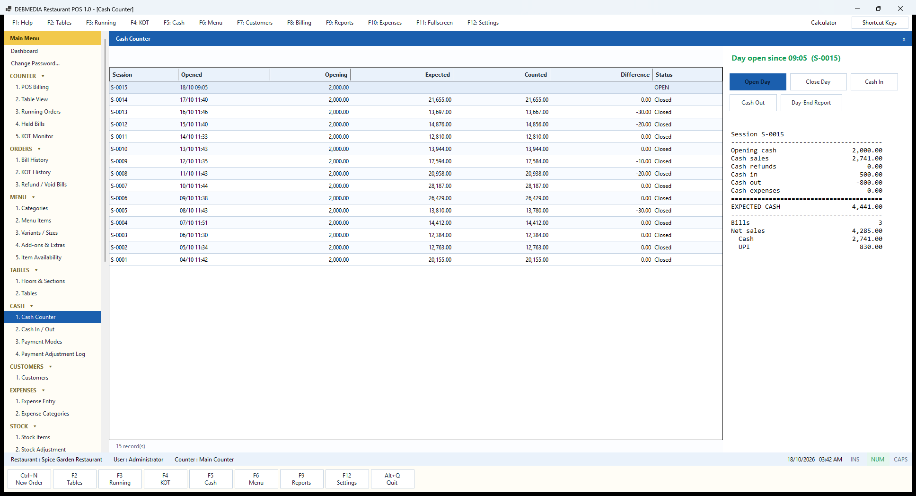This screenshot has width=916, height=496.
Task: Collapse the MENU section arrow in sidebar
Action: [34, 197]
